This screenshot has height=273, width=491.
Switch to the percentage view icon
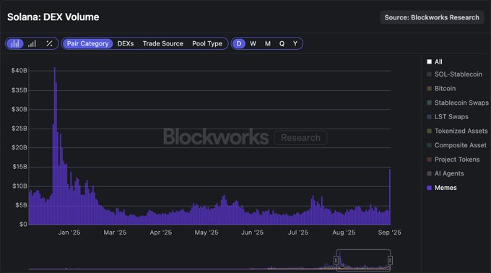(x=49, y=43)
